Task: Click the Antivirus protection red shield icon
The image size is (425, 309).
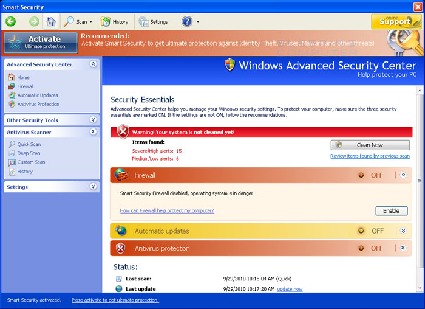Action: pos(121,248)
